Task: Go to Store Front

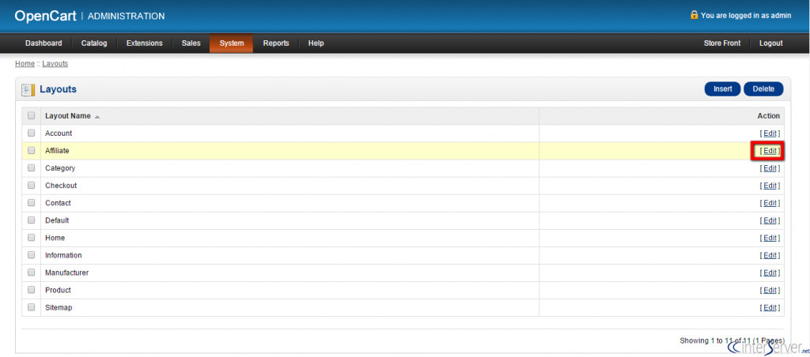Action: point(722,43)
